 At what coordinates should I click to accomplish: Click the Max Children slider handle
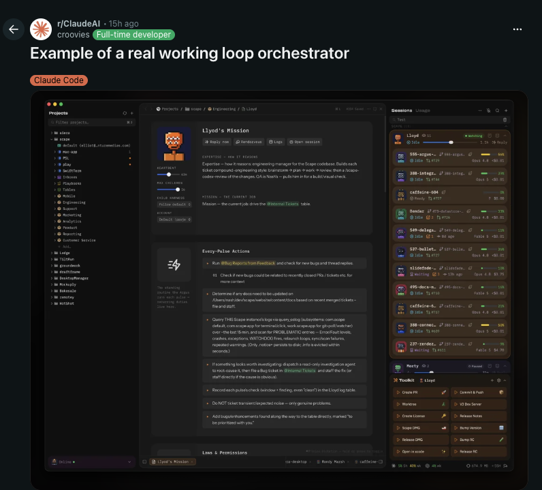click(178, 189)
